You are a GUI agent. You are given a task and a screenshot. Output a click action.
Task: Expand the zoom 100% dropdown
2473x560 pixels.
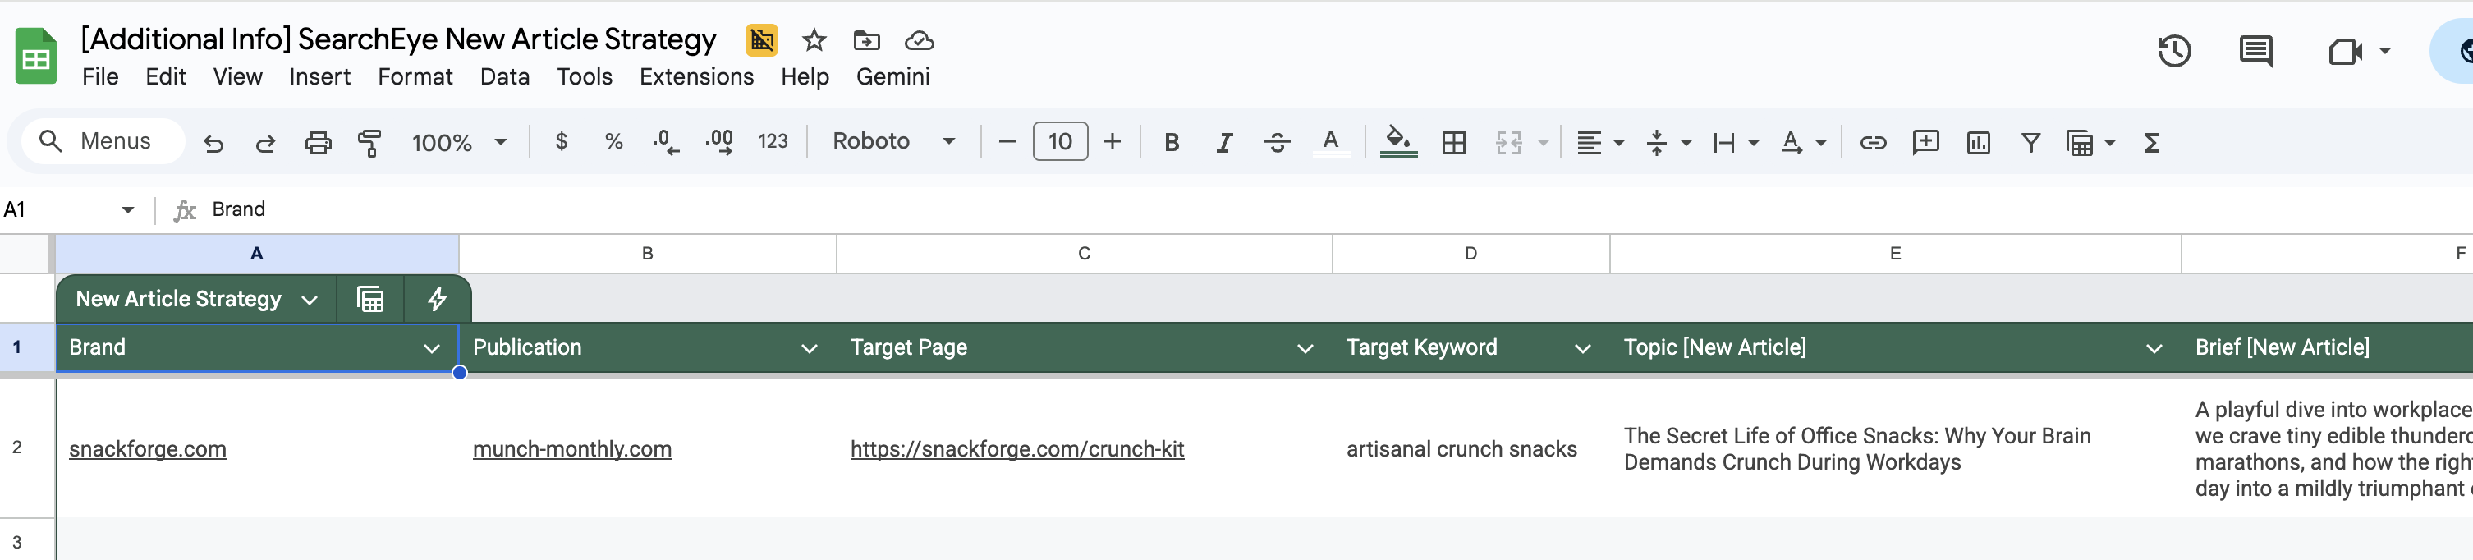[459, 142]
